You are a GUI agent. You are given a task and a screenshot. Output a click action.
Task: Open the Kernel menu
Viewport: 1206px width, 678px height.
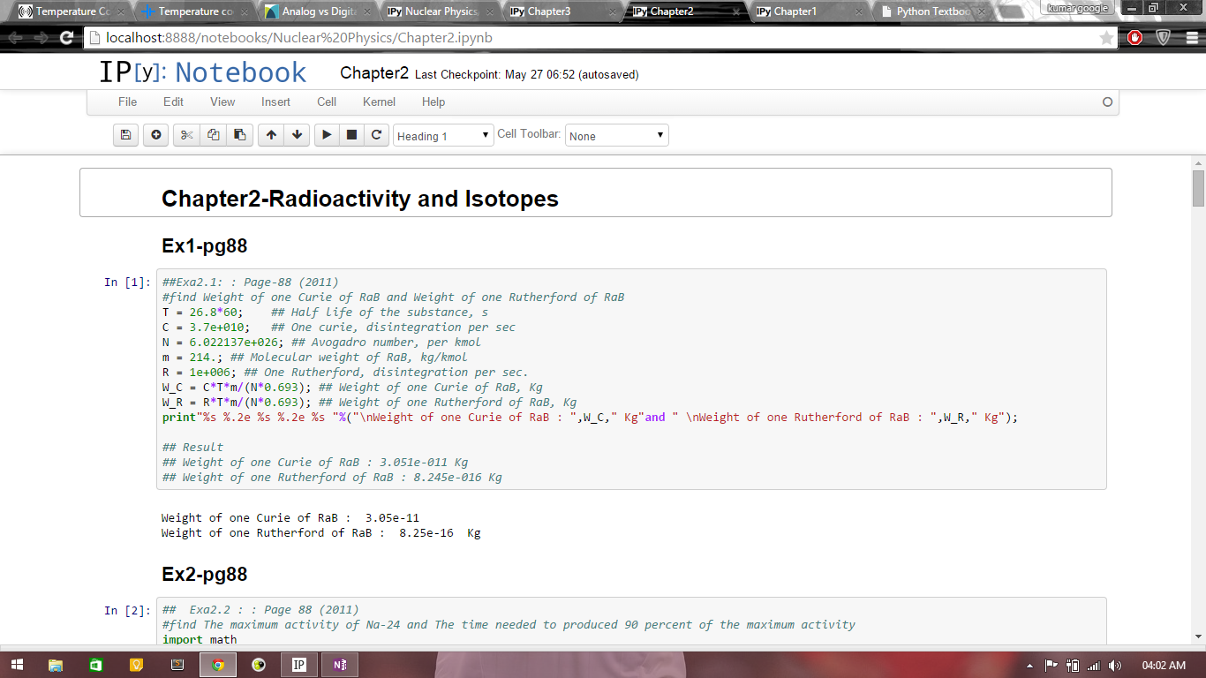coord(379,102)
